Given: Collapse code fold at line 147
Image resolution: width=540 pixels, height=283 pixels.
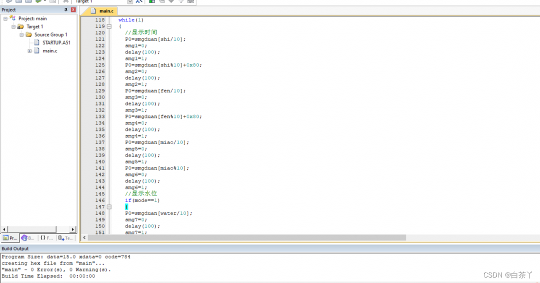Looking at the screenshot, I should coord(109,207).
